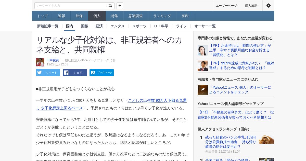Click the ツイート button

48,73
